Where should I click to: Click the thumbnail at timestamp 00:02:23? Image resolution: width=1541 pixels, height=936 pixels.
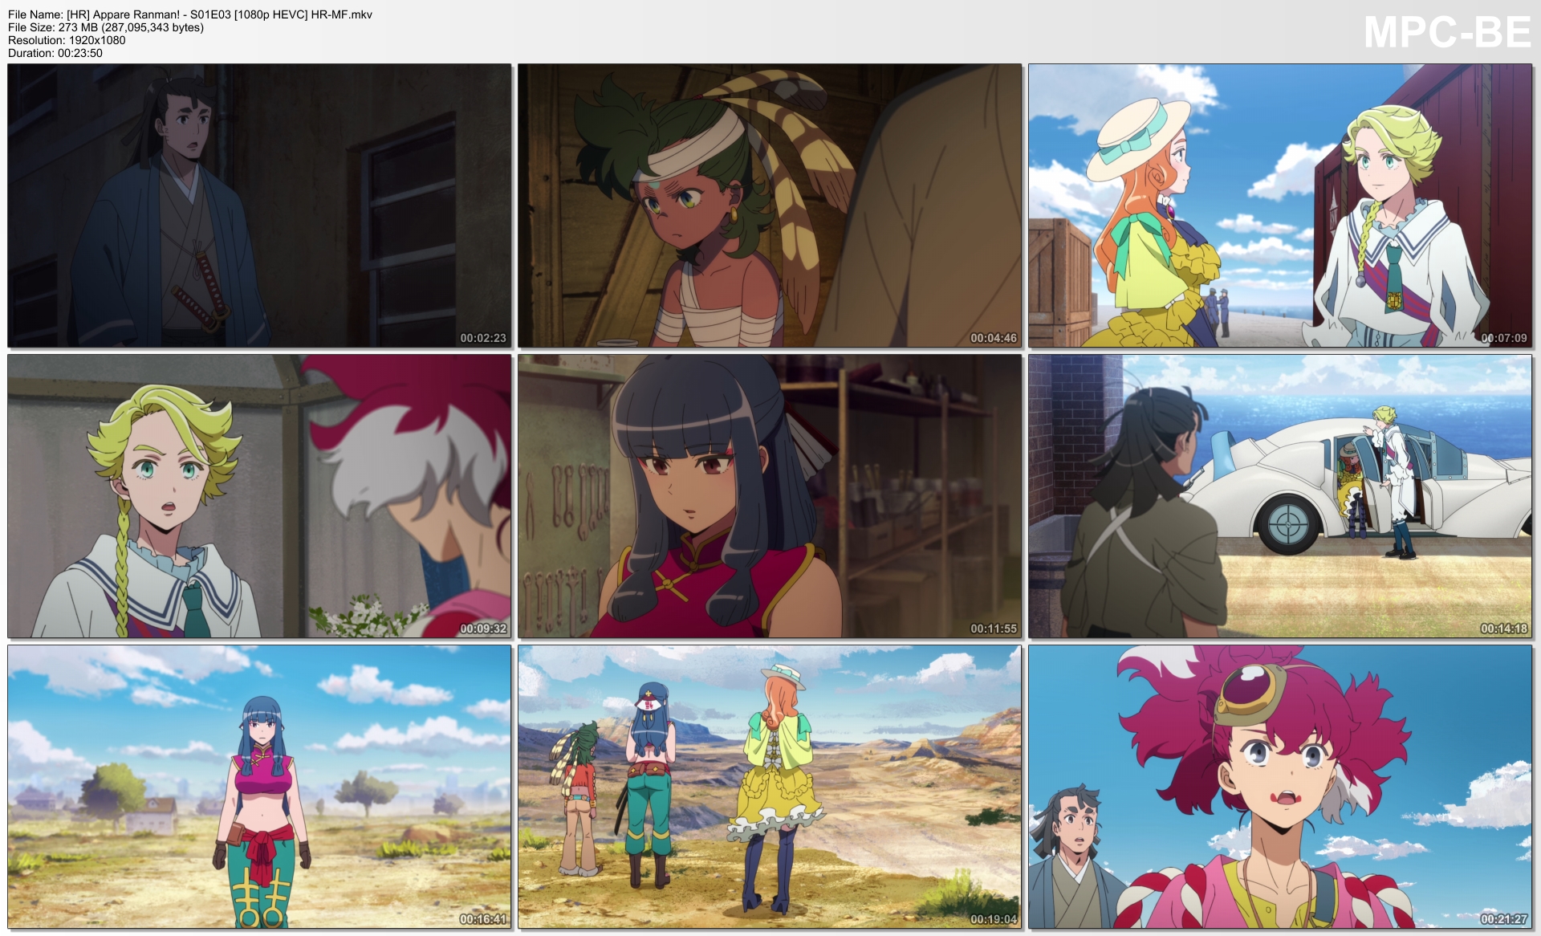click(x=259, y=206)
